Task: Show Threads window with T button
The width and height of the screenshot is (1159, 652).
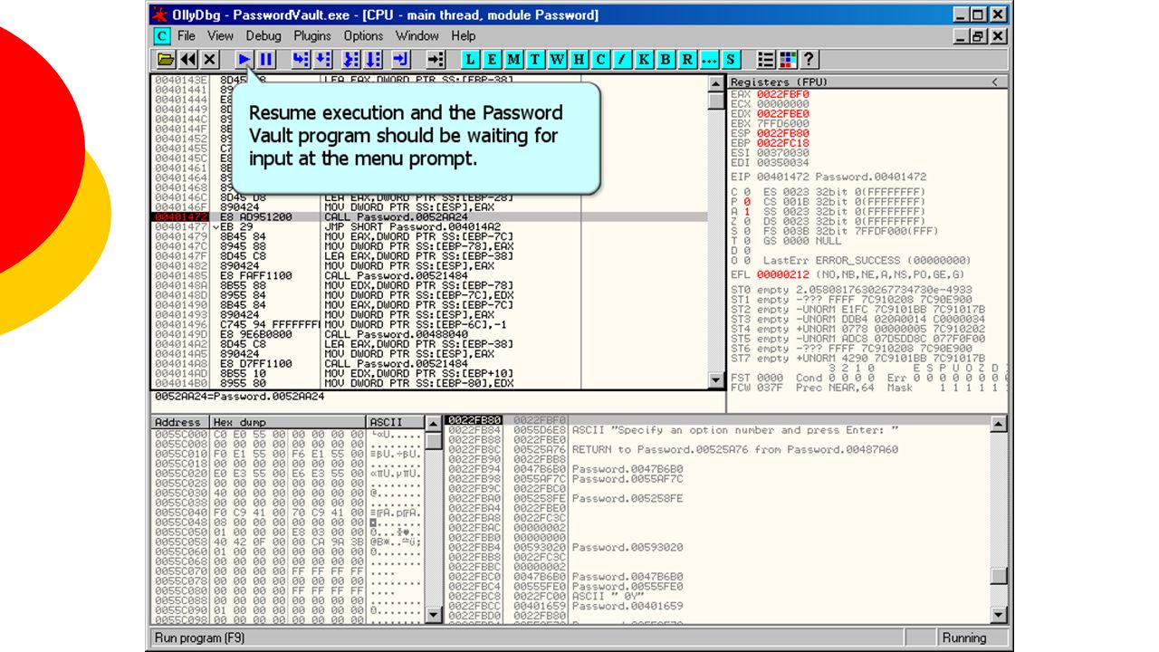Action: 535,60
